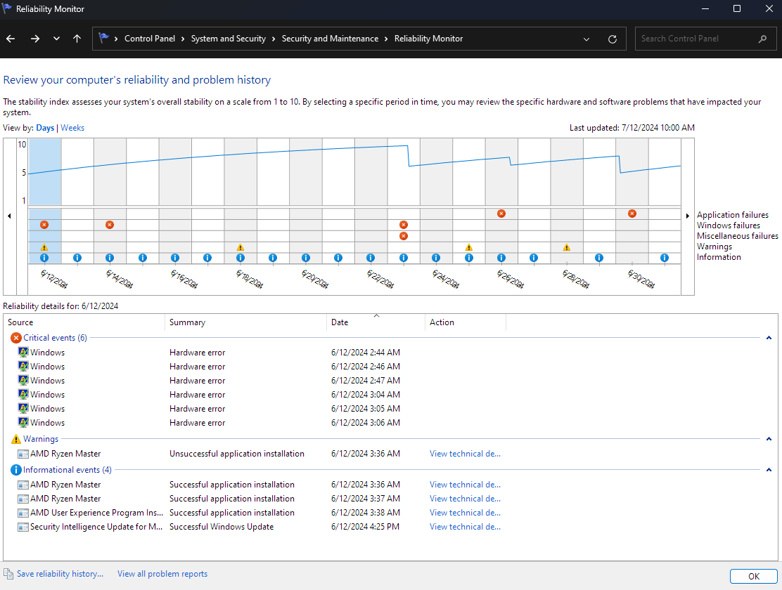782x590 pixels.
Task: Select the Hardware error at 2:44 AM row
Action: 390,353
